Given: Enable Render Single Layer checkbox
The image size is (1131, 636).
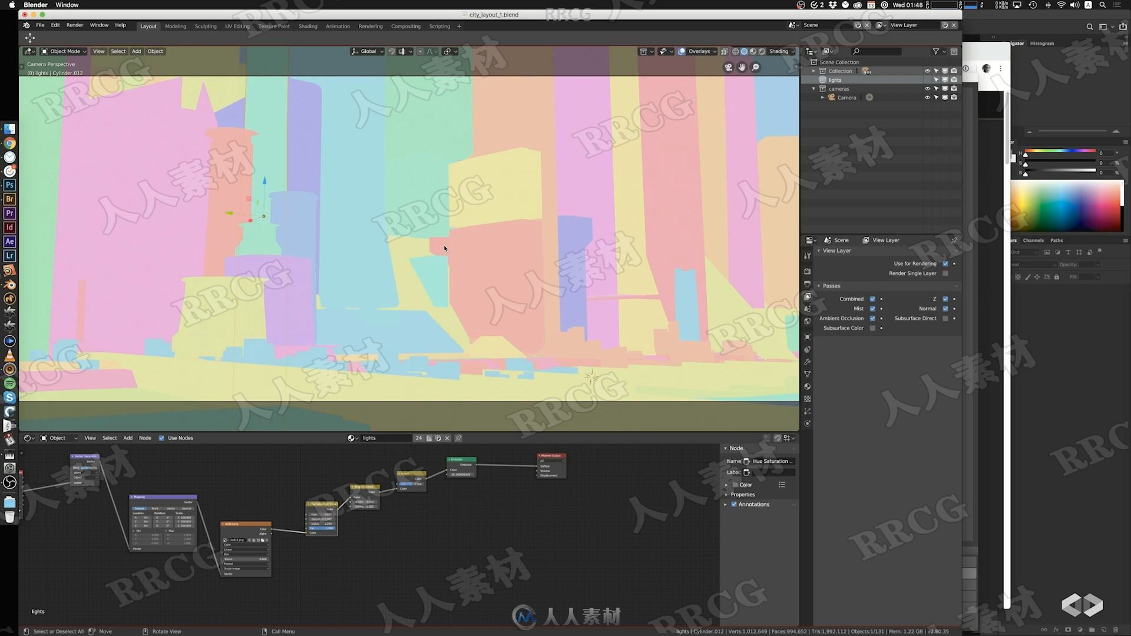Looking at the screenshot, I should pyautogui.click(x=945, y=273).
